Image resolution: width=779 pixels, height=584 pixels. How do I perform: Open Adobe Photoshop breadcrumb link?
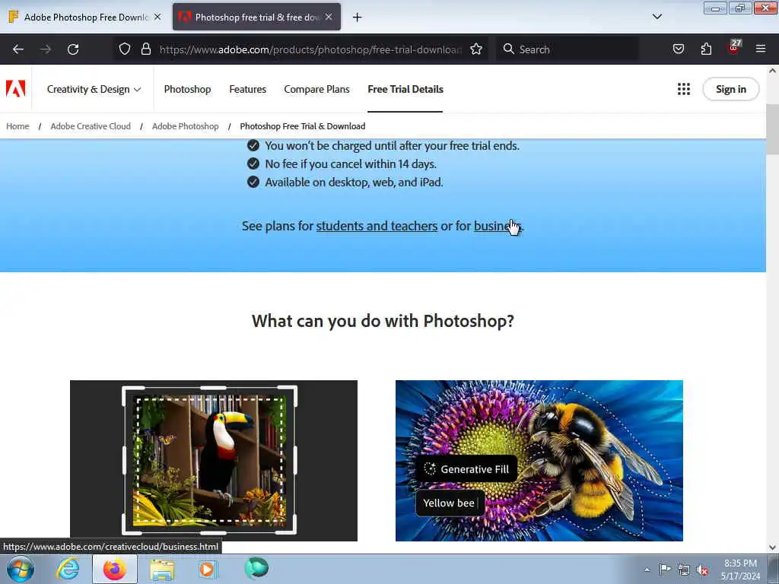point(186,126)
